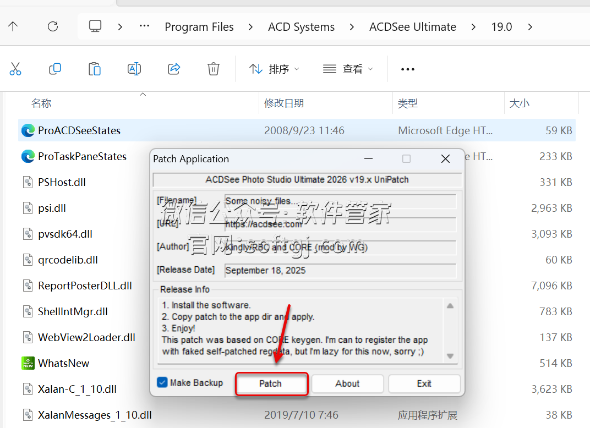Viewport: 590px width, 428px height.
Task: Click the ReportPosterDLL.dll file icon
Action: (28, 286)
